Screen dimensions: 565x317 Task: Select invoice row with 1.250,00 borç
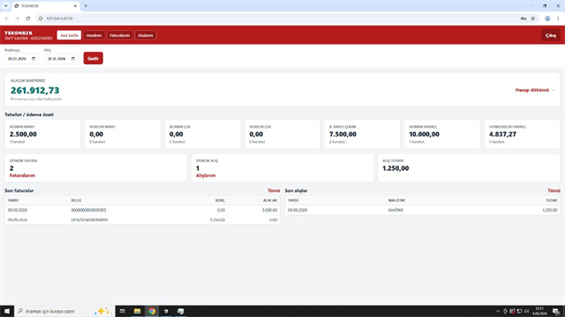pyautogui.click(x=142, y=219)
